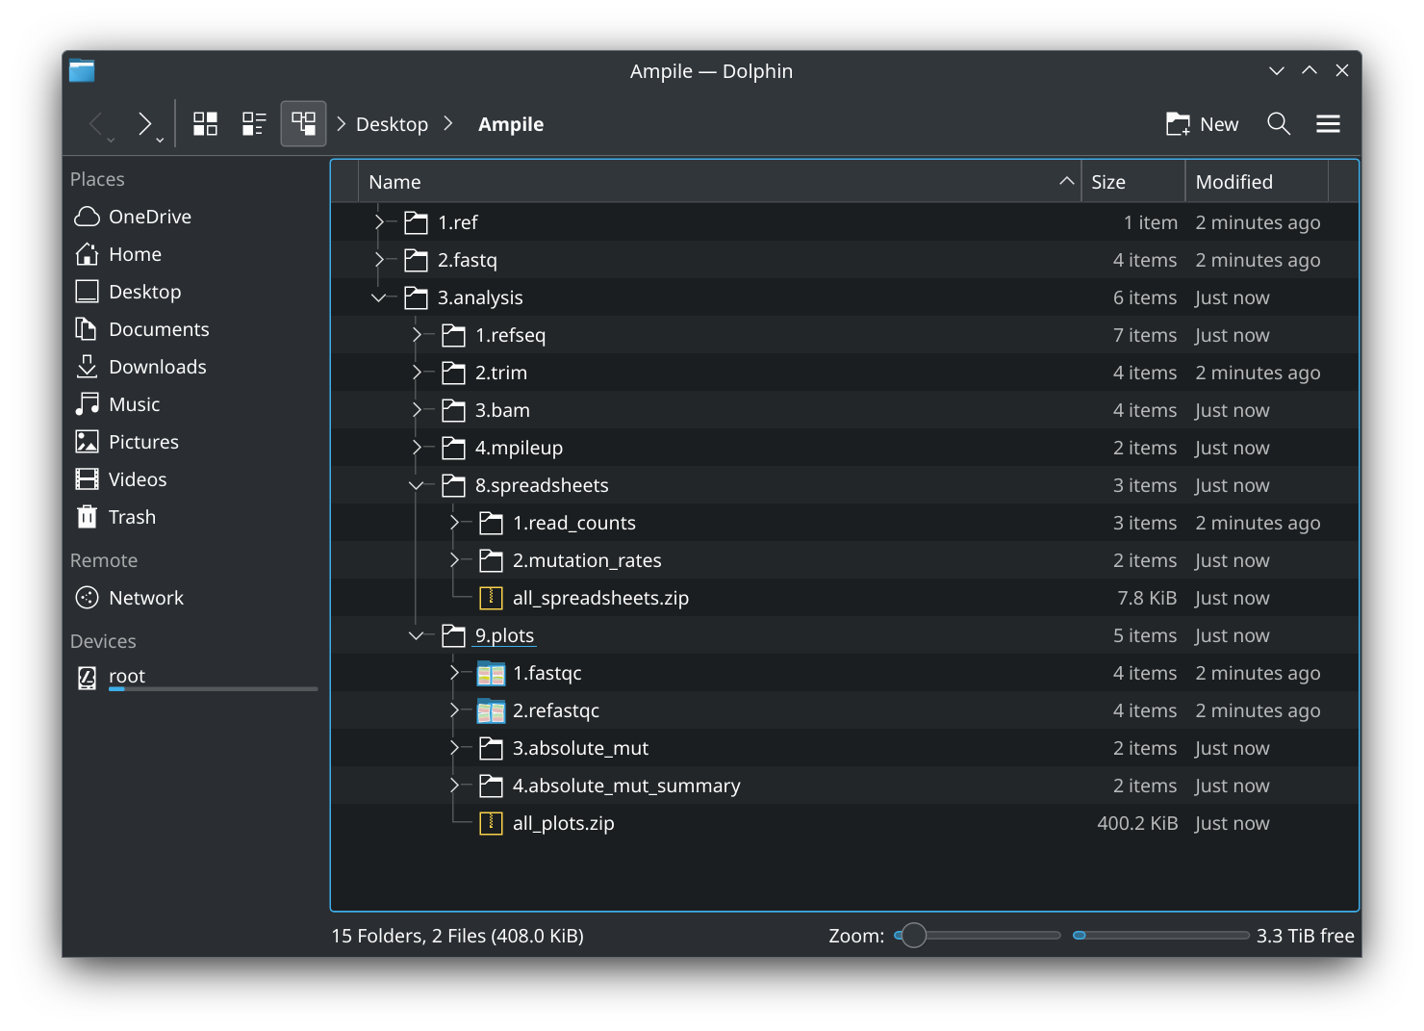Collapse the 9.plots folder
1424x1031 pixels.
417,635
